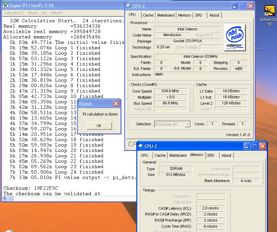This screenshot has height=232, width=277.
Task: Select the SPD tab in lower CPU-Z window
Action: pos(211,155)
